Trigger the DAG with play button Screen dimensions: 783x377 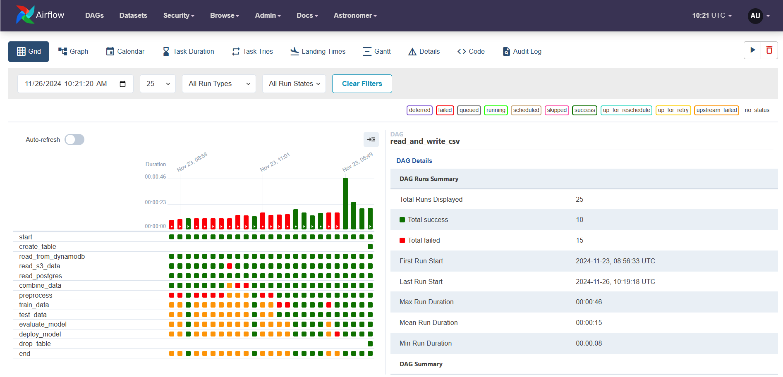pyautogui.click(x=752, y=50)
